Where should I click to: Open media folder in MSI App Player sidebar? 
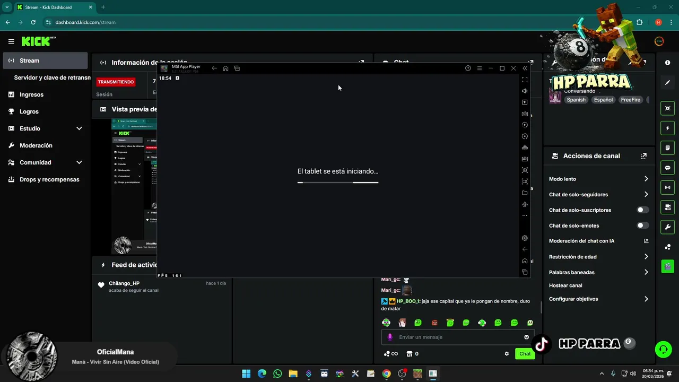coord(525,193)
